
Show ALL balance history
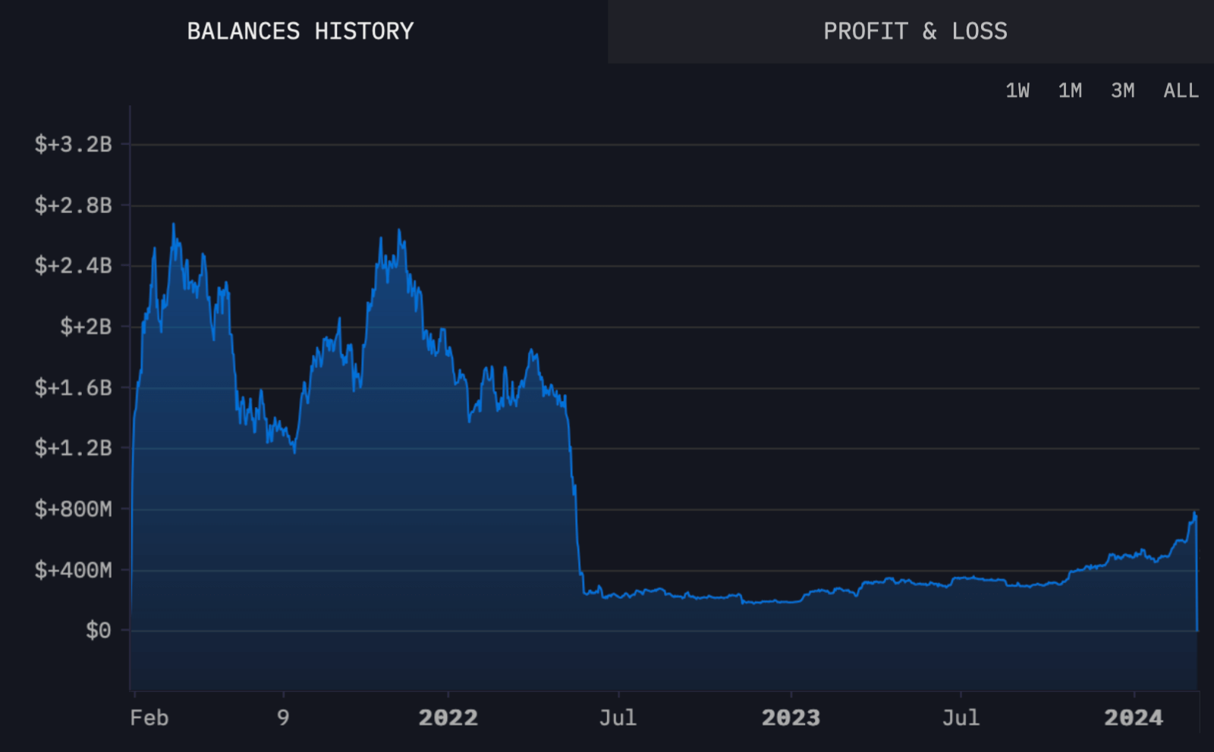tap(1181, 91)
